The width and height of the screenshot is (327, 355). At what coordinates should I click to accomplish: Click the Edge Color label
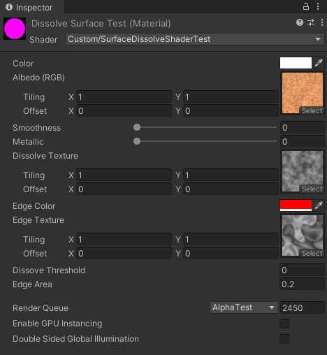coord(34,206)
